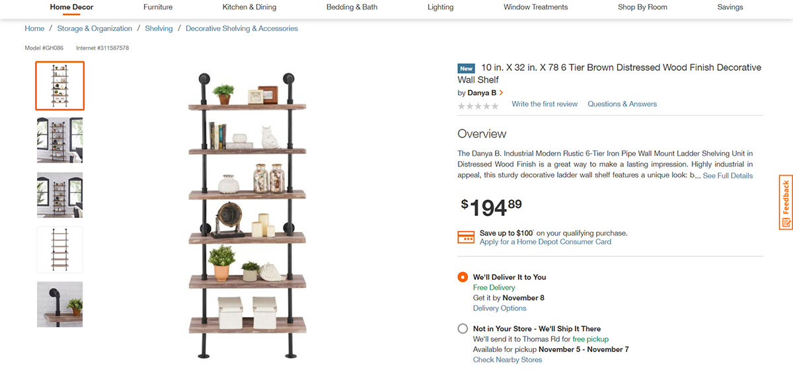The image size is (793, 389).
Task: Open the Furniture menu
Action: pyautogui.click(x=158, y=7)
